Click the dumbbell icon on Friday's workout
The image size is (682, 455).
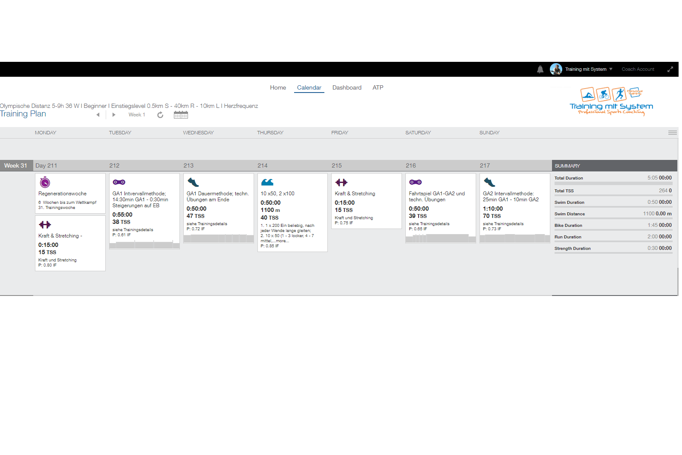341,183
